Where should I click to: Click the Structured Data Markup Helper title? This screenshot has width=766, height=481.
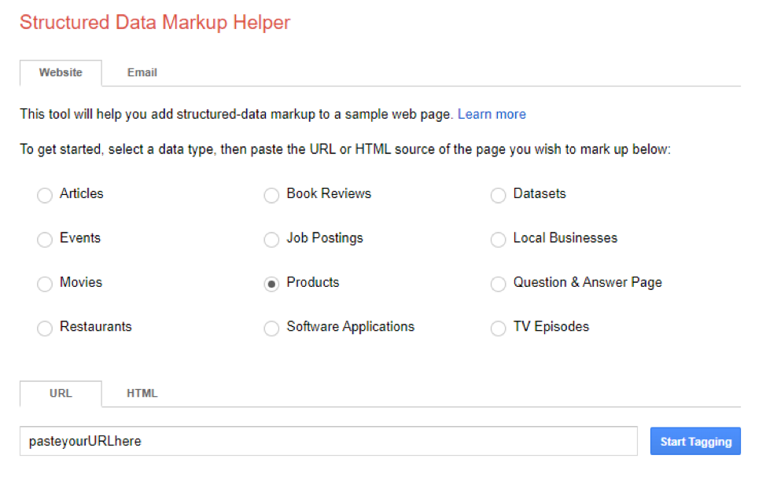[155, 22]
